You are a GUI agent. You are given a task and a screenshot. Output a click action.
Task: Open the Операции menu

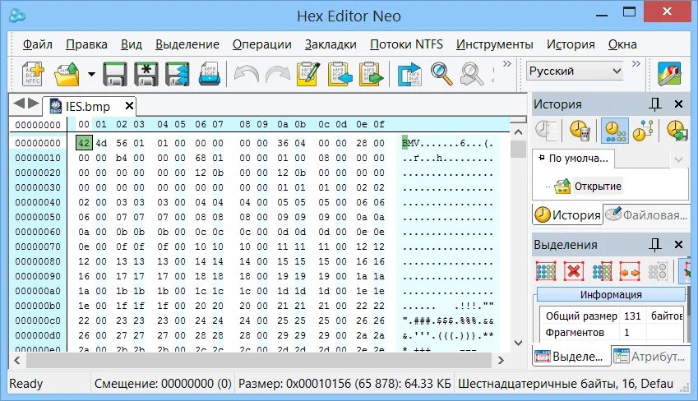261,44
